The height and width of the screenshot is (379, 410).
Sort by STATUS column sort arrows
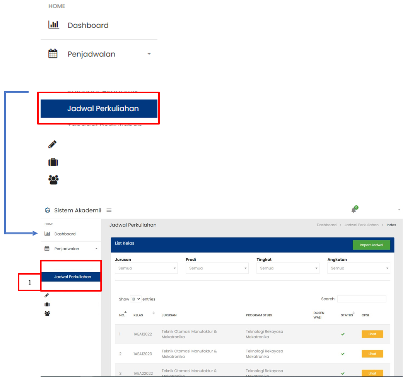(x=354, y=313)
